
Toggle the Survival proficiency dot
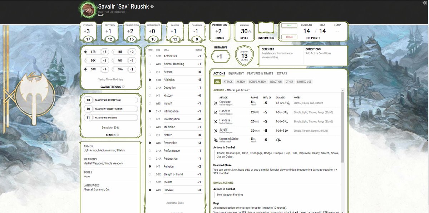[150, 190]
